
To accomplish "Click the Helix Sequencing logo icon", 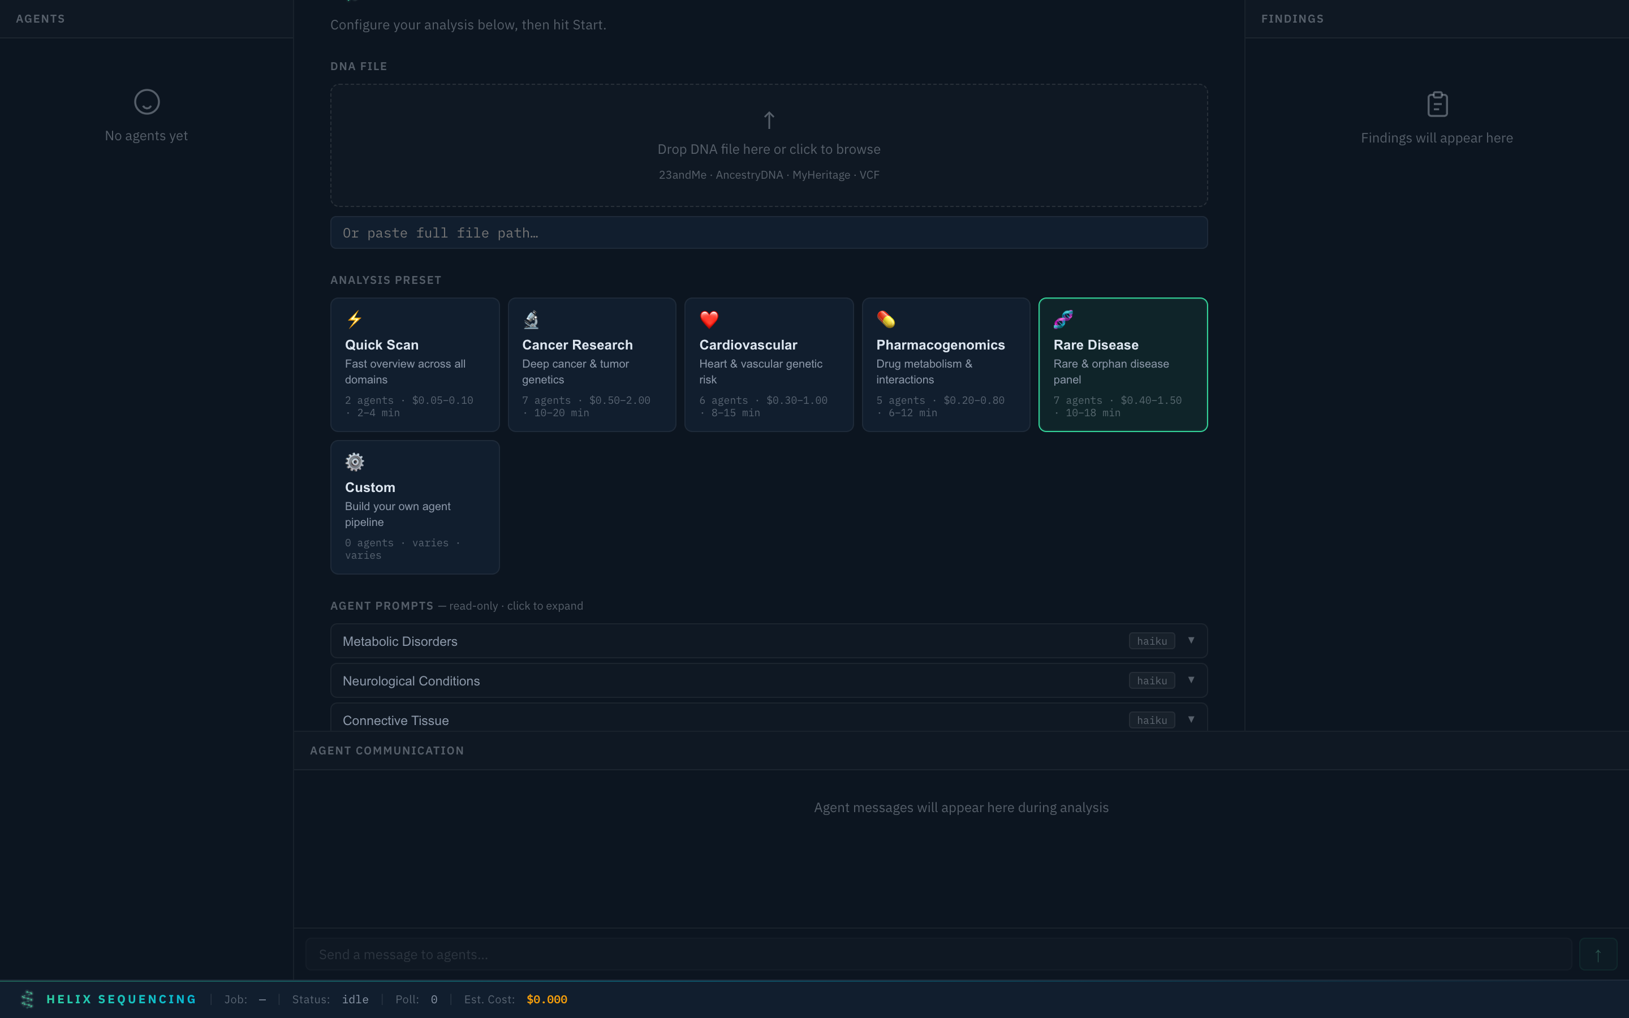I will (28, 999).
